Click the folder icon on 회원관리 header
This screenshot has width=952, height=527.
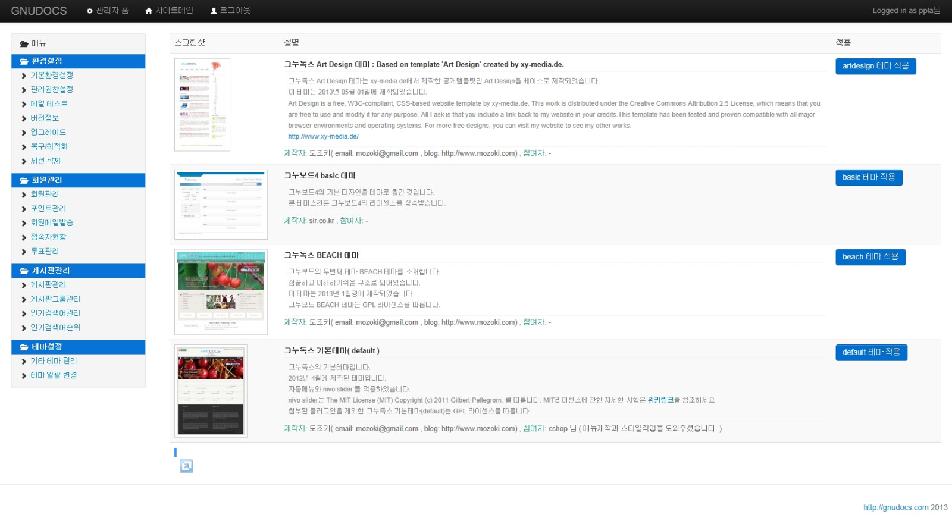pos(24,180)
